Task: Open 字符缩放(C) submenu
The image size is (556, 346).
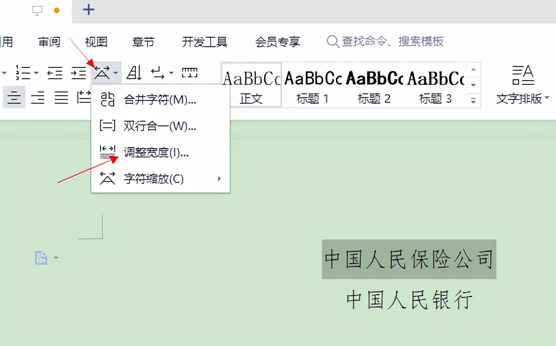Action: click(x=160, y=179)
